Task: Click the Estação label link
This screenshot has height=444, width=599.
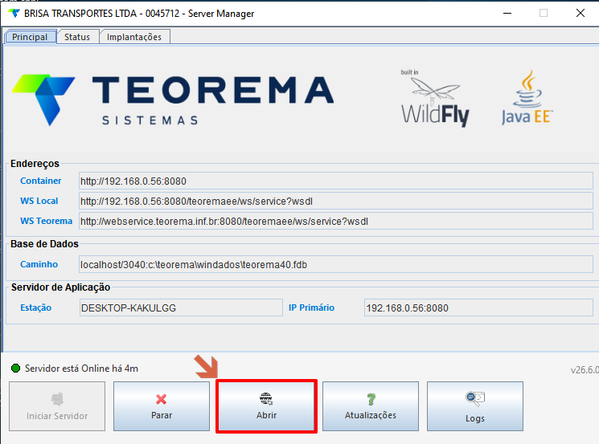Action: point(35,308)
